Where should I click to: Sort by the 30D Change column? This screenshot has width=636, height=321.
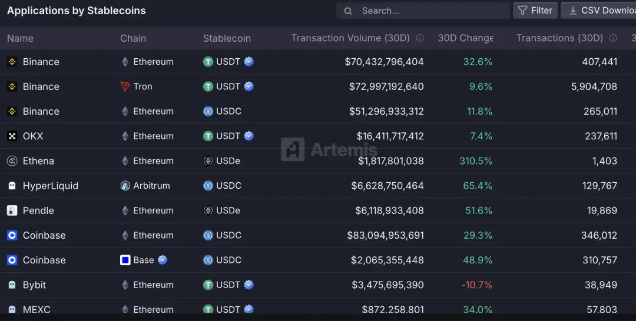(465, 38)
